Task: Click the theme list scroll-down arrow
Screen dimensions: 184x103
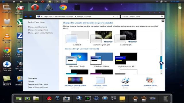Action: pos(161,74)
